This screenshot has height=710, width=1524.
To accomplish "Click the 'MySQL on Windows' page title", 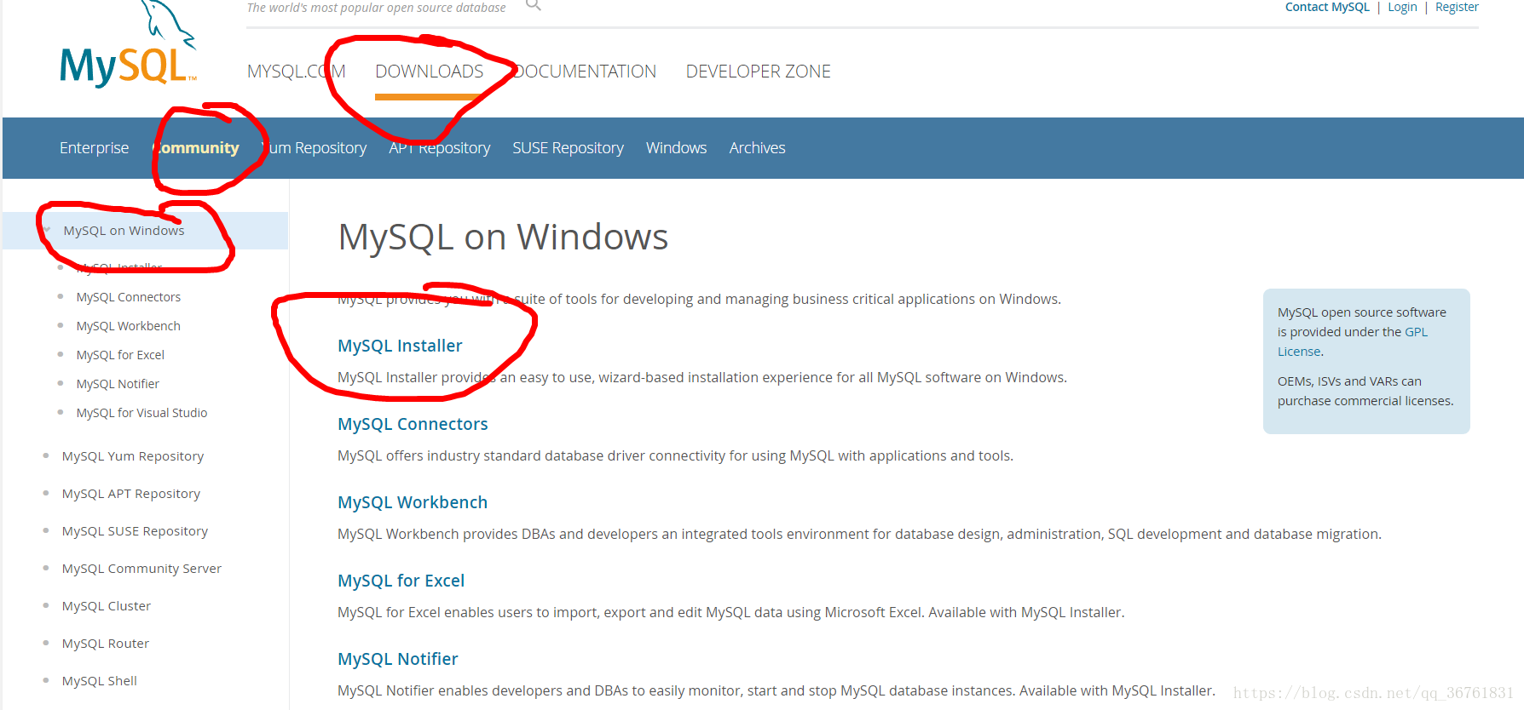I will click(503, 237).
